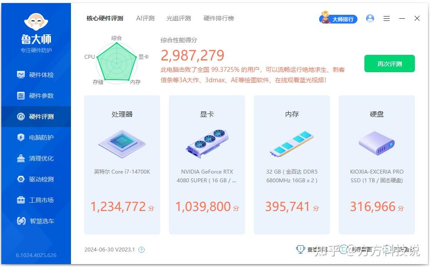Launch 驱动检测 driver detection

point(36,179)
